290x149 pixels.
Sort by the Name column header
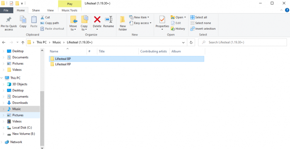[68, 51]
